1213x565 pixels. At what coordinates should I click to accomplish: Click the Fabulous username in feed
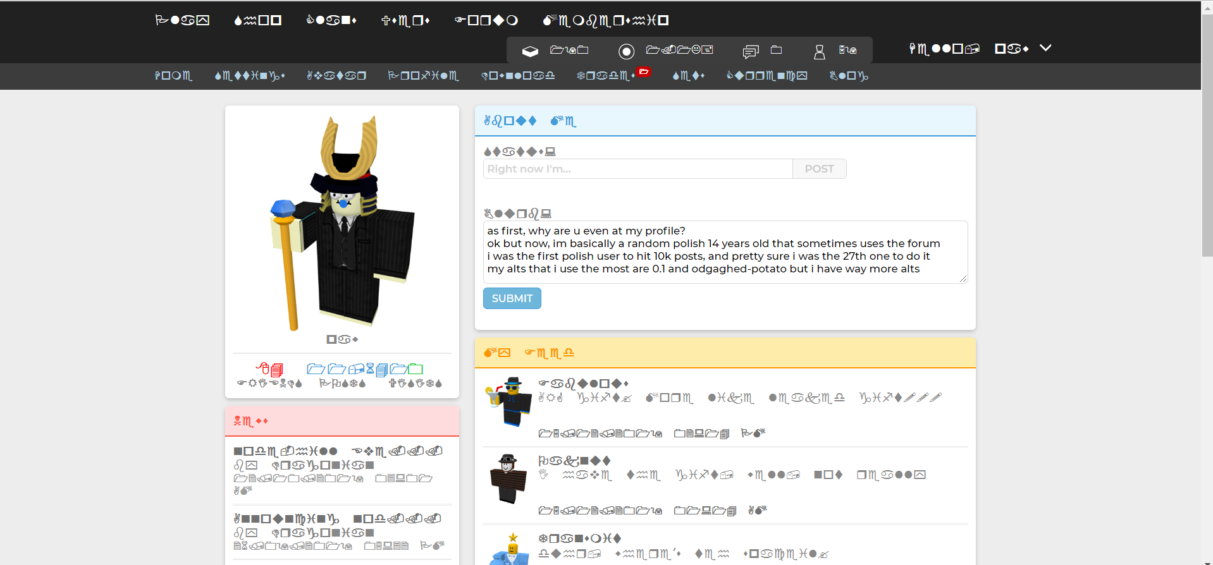[583, 384]
